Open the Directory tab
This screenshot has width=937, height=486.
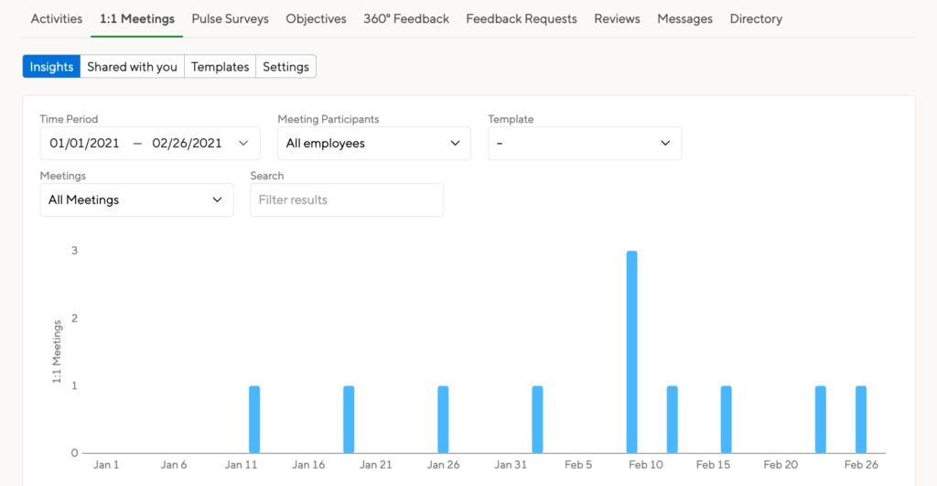point(756,18)
